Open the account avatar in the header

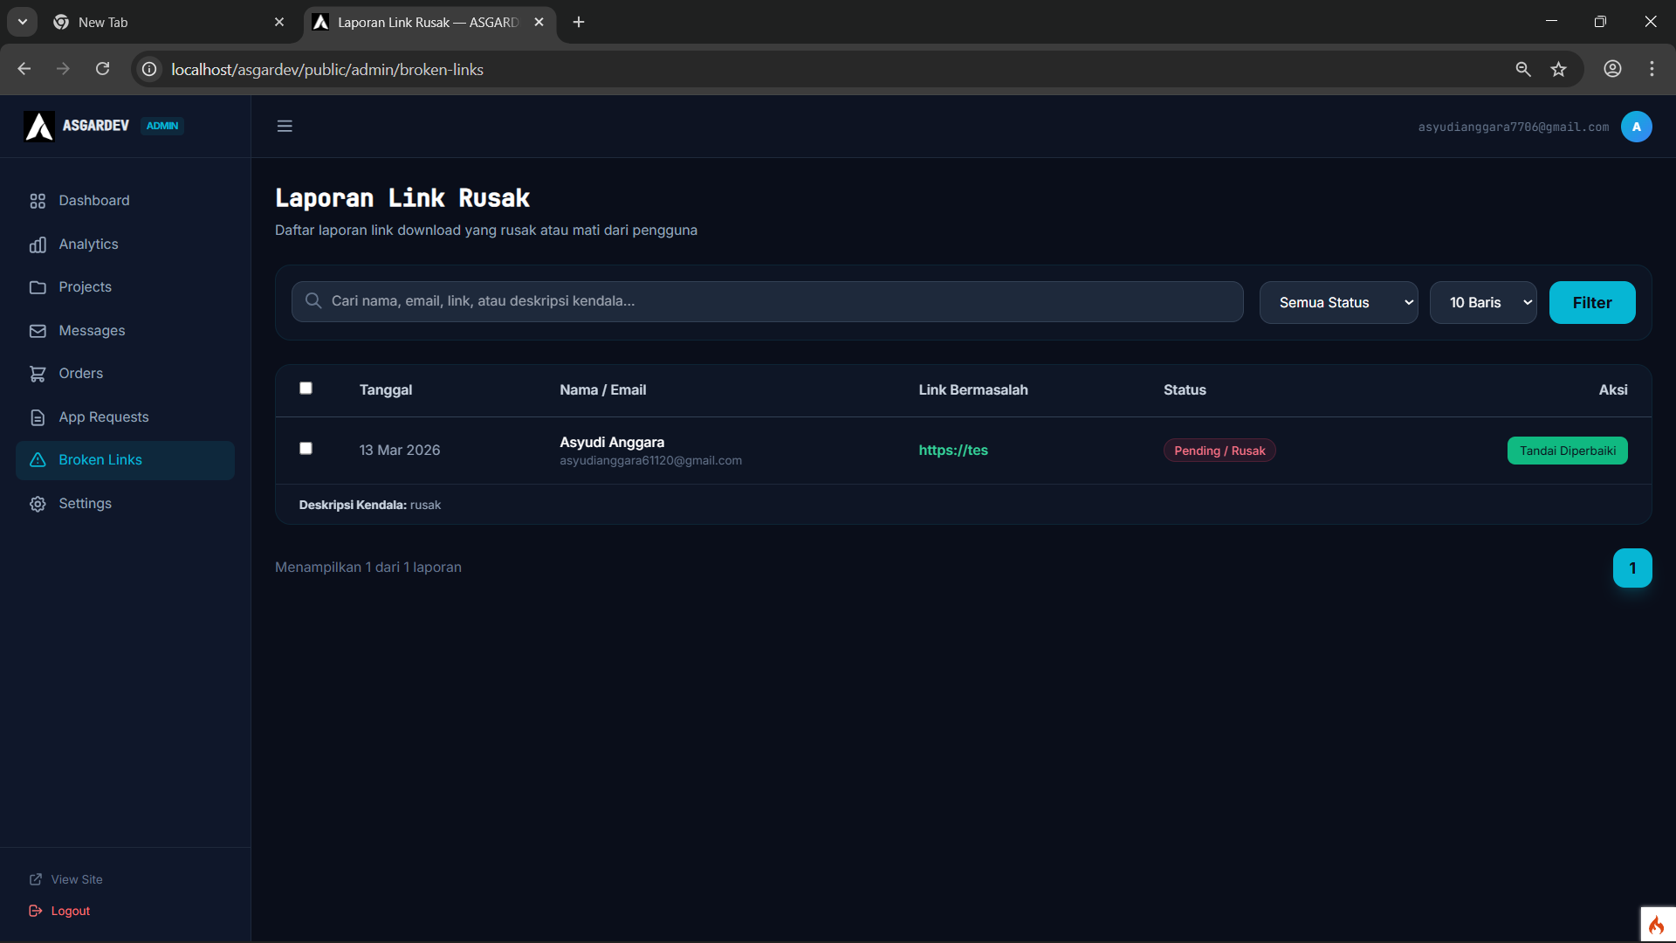click(x=1636, y=126)
